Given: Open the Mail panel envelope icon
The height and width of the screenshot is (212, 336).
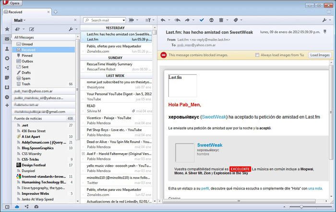Looking at the screenshot, I should 7,39.
